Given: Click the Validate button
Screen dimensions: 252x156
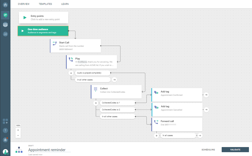Looking at the screenshot, I should pos(235,150).
